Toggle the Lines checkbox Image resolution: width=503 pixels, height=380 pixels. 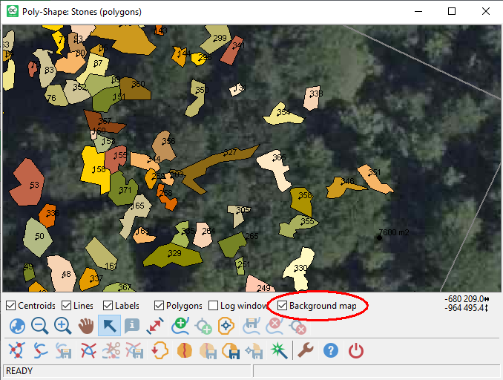tap(67, 306)
